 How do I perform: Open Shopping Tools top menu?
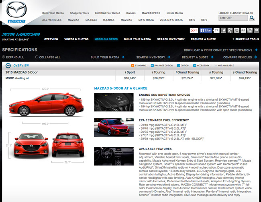point(80,13)
